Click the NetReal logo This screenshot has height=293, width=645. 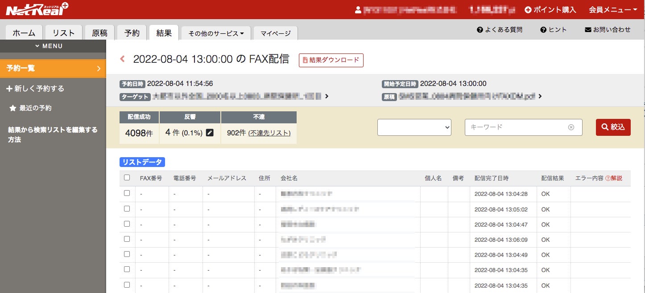click(37, 9)
